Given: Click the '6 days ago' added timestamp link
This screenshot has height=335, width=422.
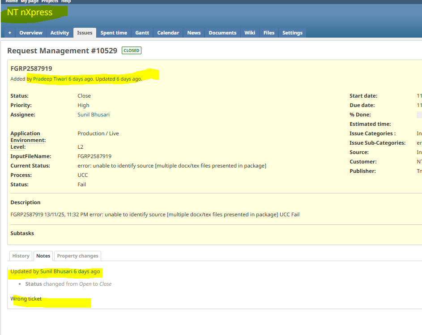Looking at the screenshot, I should (81, 79).
